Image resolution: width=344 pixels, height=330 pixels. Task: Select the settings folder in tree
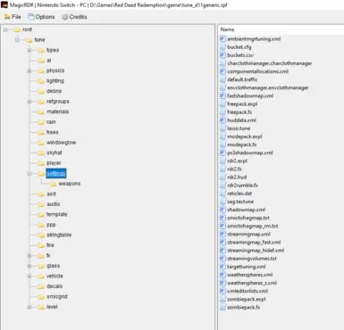(x=56, y=173)
